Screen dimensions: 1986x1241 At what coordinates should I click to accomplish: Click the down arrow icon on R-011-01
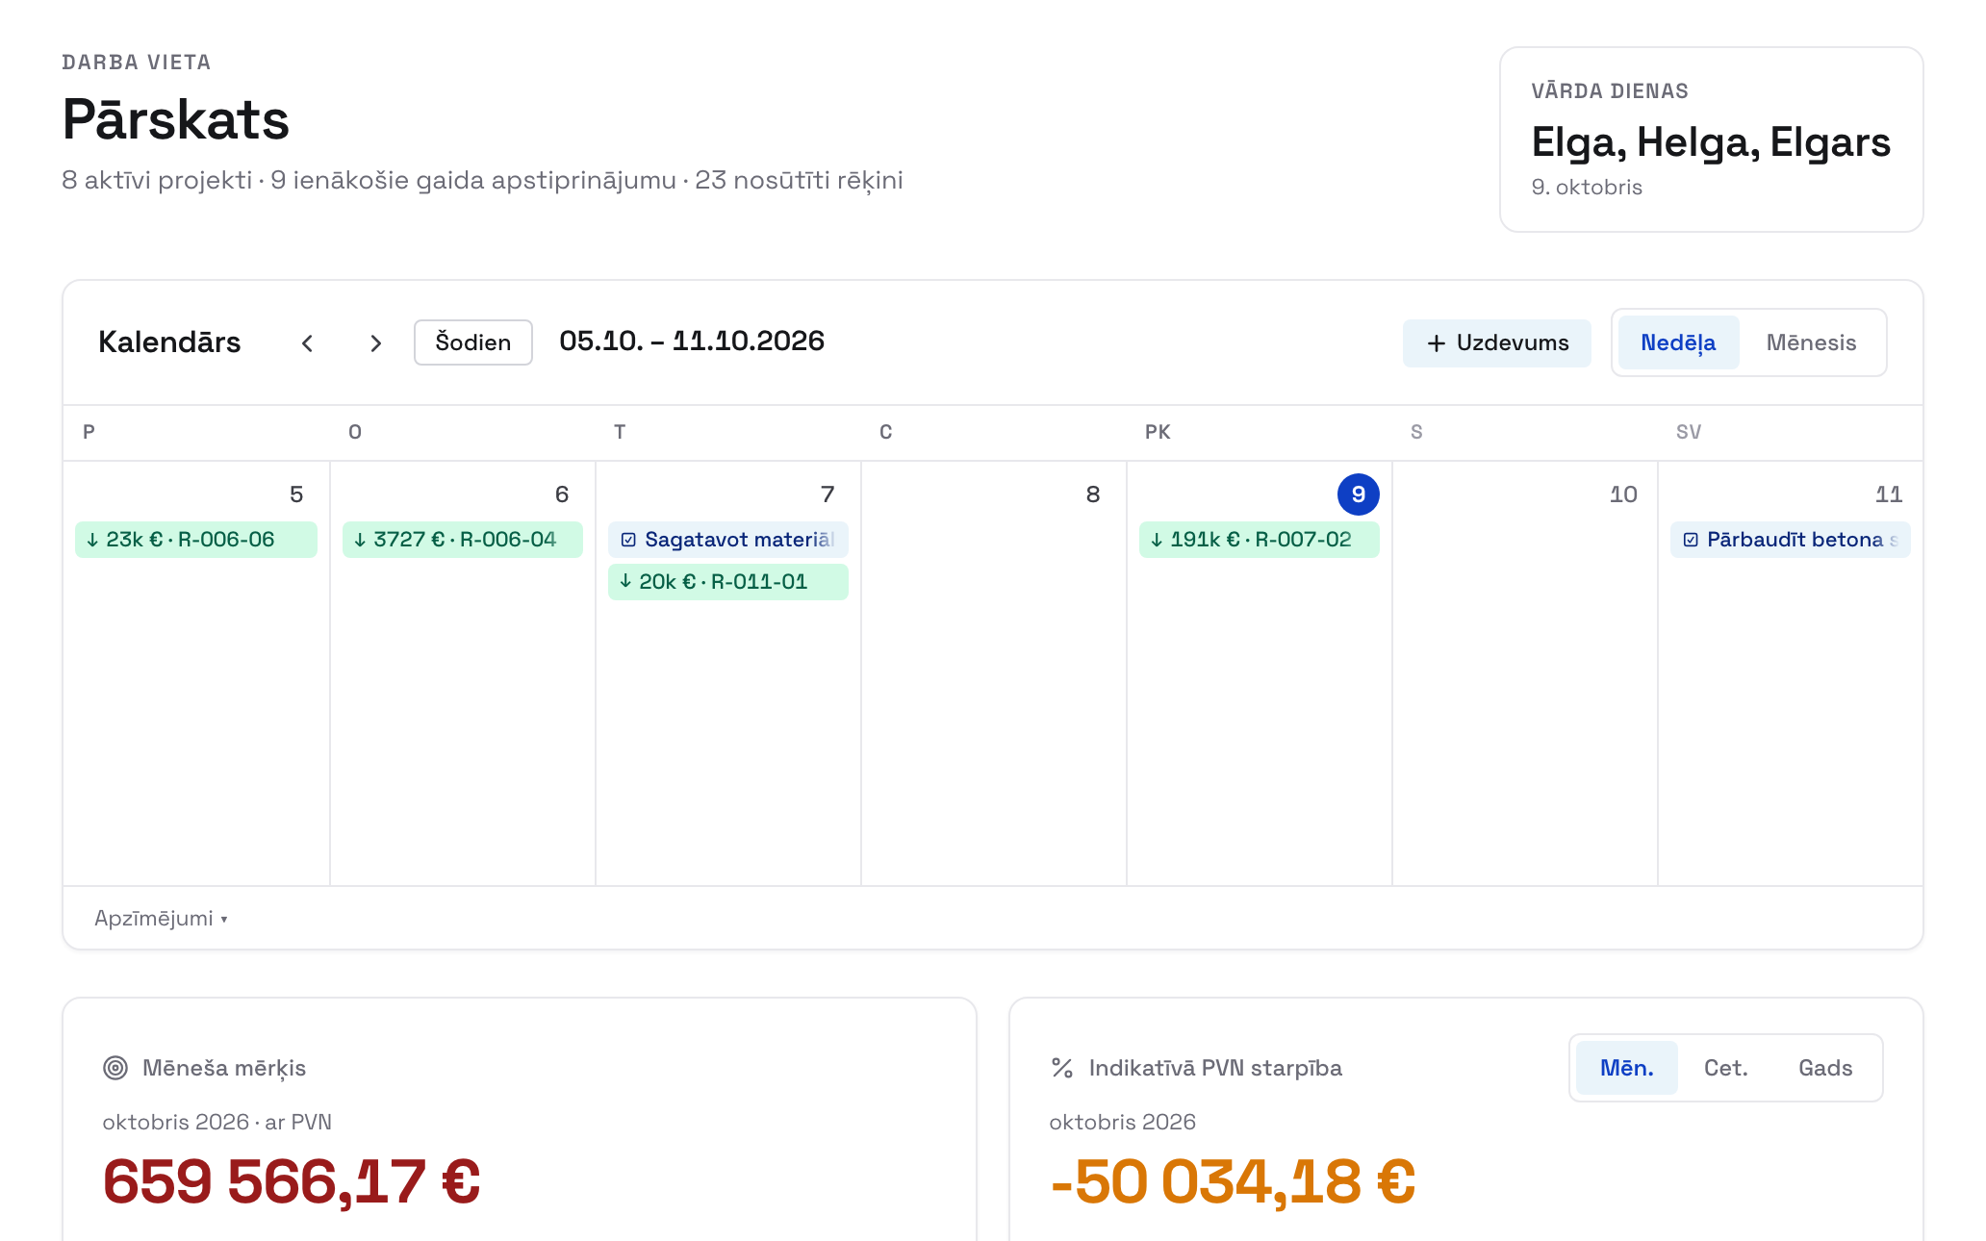[x=625, y=581]
